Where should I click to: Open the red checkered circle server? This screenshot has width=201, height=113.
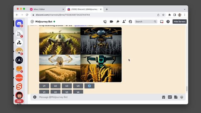tap(19, 78)
